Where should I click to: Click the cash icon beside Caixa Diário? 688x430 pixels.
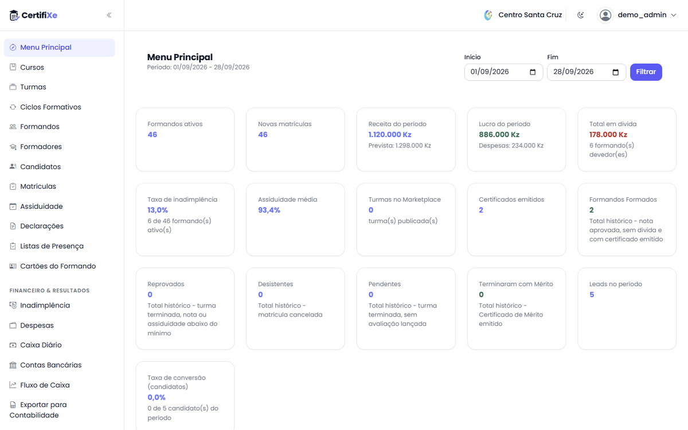(x=13, y=345)
